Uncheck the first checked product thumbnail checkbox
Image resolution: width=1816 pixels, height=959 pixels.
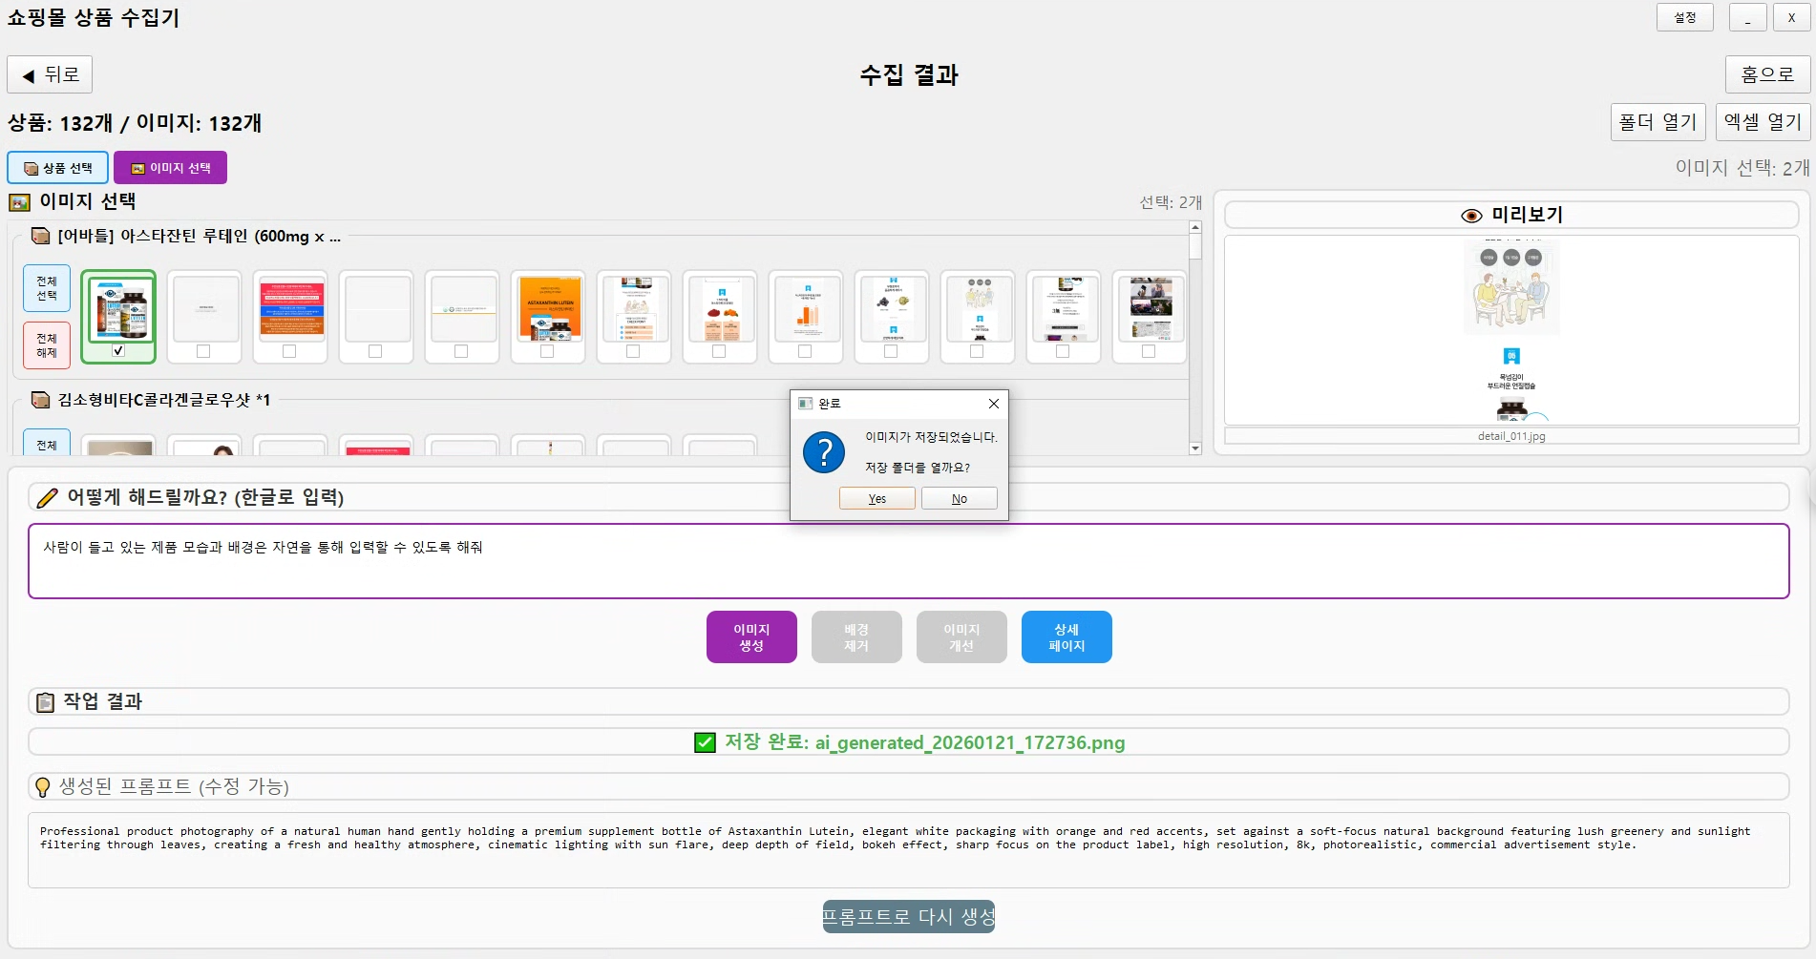[118, 351]
